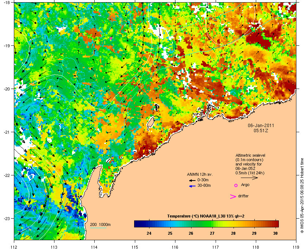
Task: Click the '0-30m' depth label
Action: [203, 180]
